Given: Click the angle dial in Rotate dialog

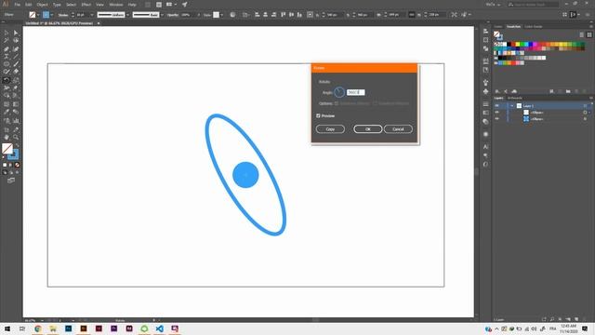Looking at the screenshot, I should (339, 92).
